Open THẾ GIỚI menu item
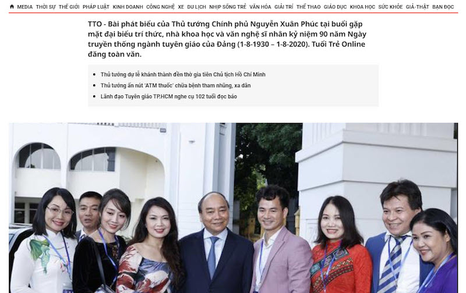Image resolution: width=466 pixels, height=293 pixels. pyautogui.click(x=69, y=7)
